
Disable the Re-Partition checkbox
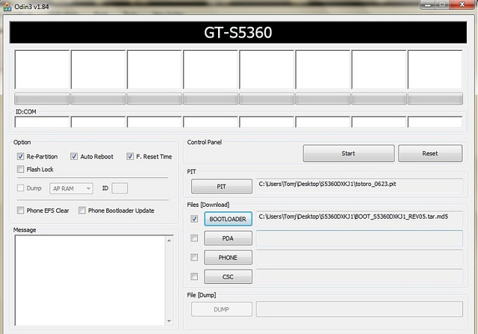[20, 156]
